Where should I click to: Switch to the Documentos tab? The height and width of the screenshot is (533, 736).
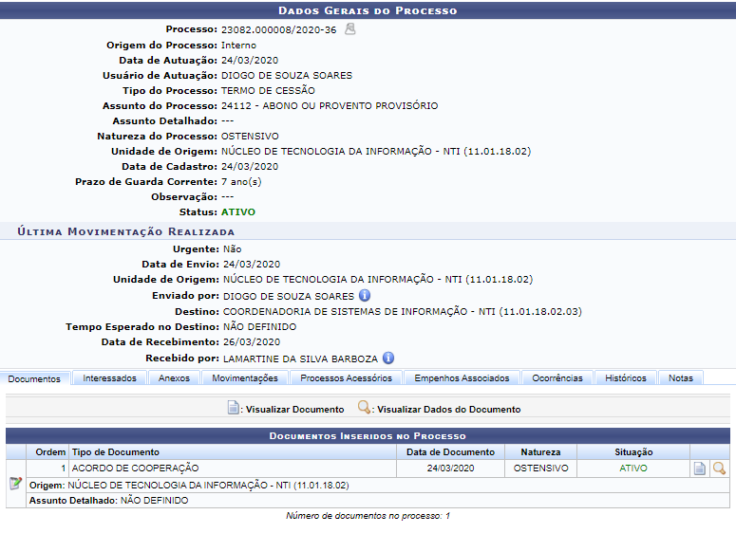coord(35,378)
